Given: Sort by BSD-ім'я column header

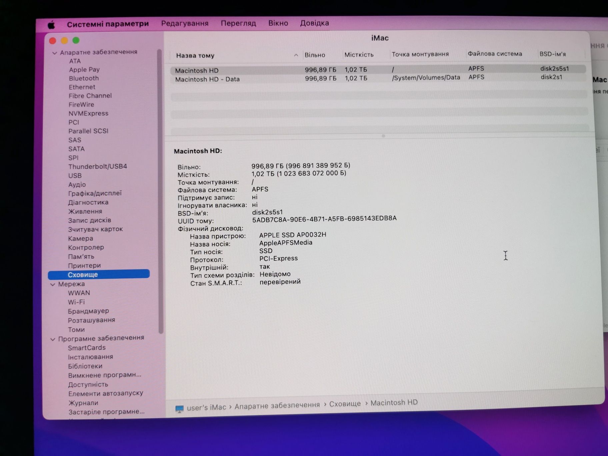Looking at the screenshot, I should pyautogui.click(x=553, y=54).
